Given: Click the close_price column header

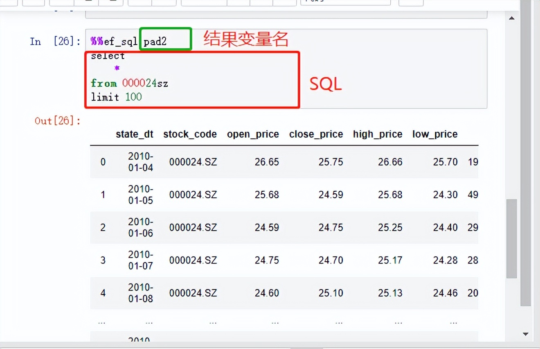Looking at the screenshot, I should (x=316, y=134).
